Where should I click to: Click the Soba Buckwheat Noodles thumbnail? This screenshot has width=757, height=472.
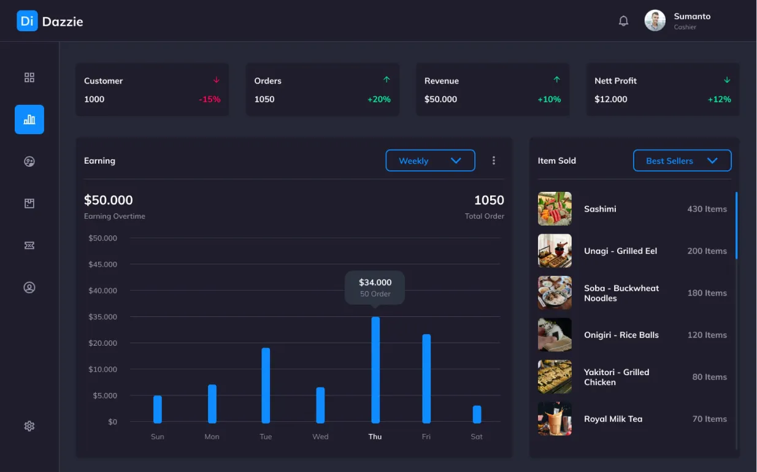(x=555, y=293)
